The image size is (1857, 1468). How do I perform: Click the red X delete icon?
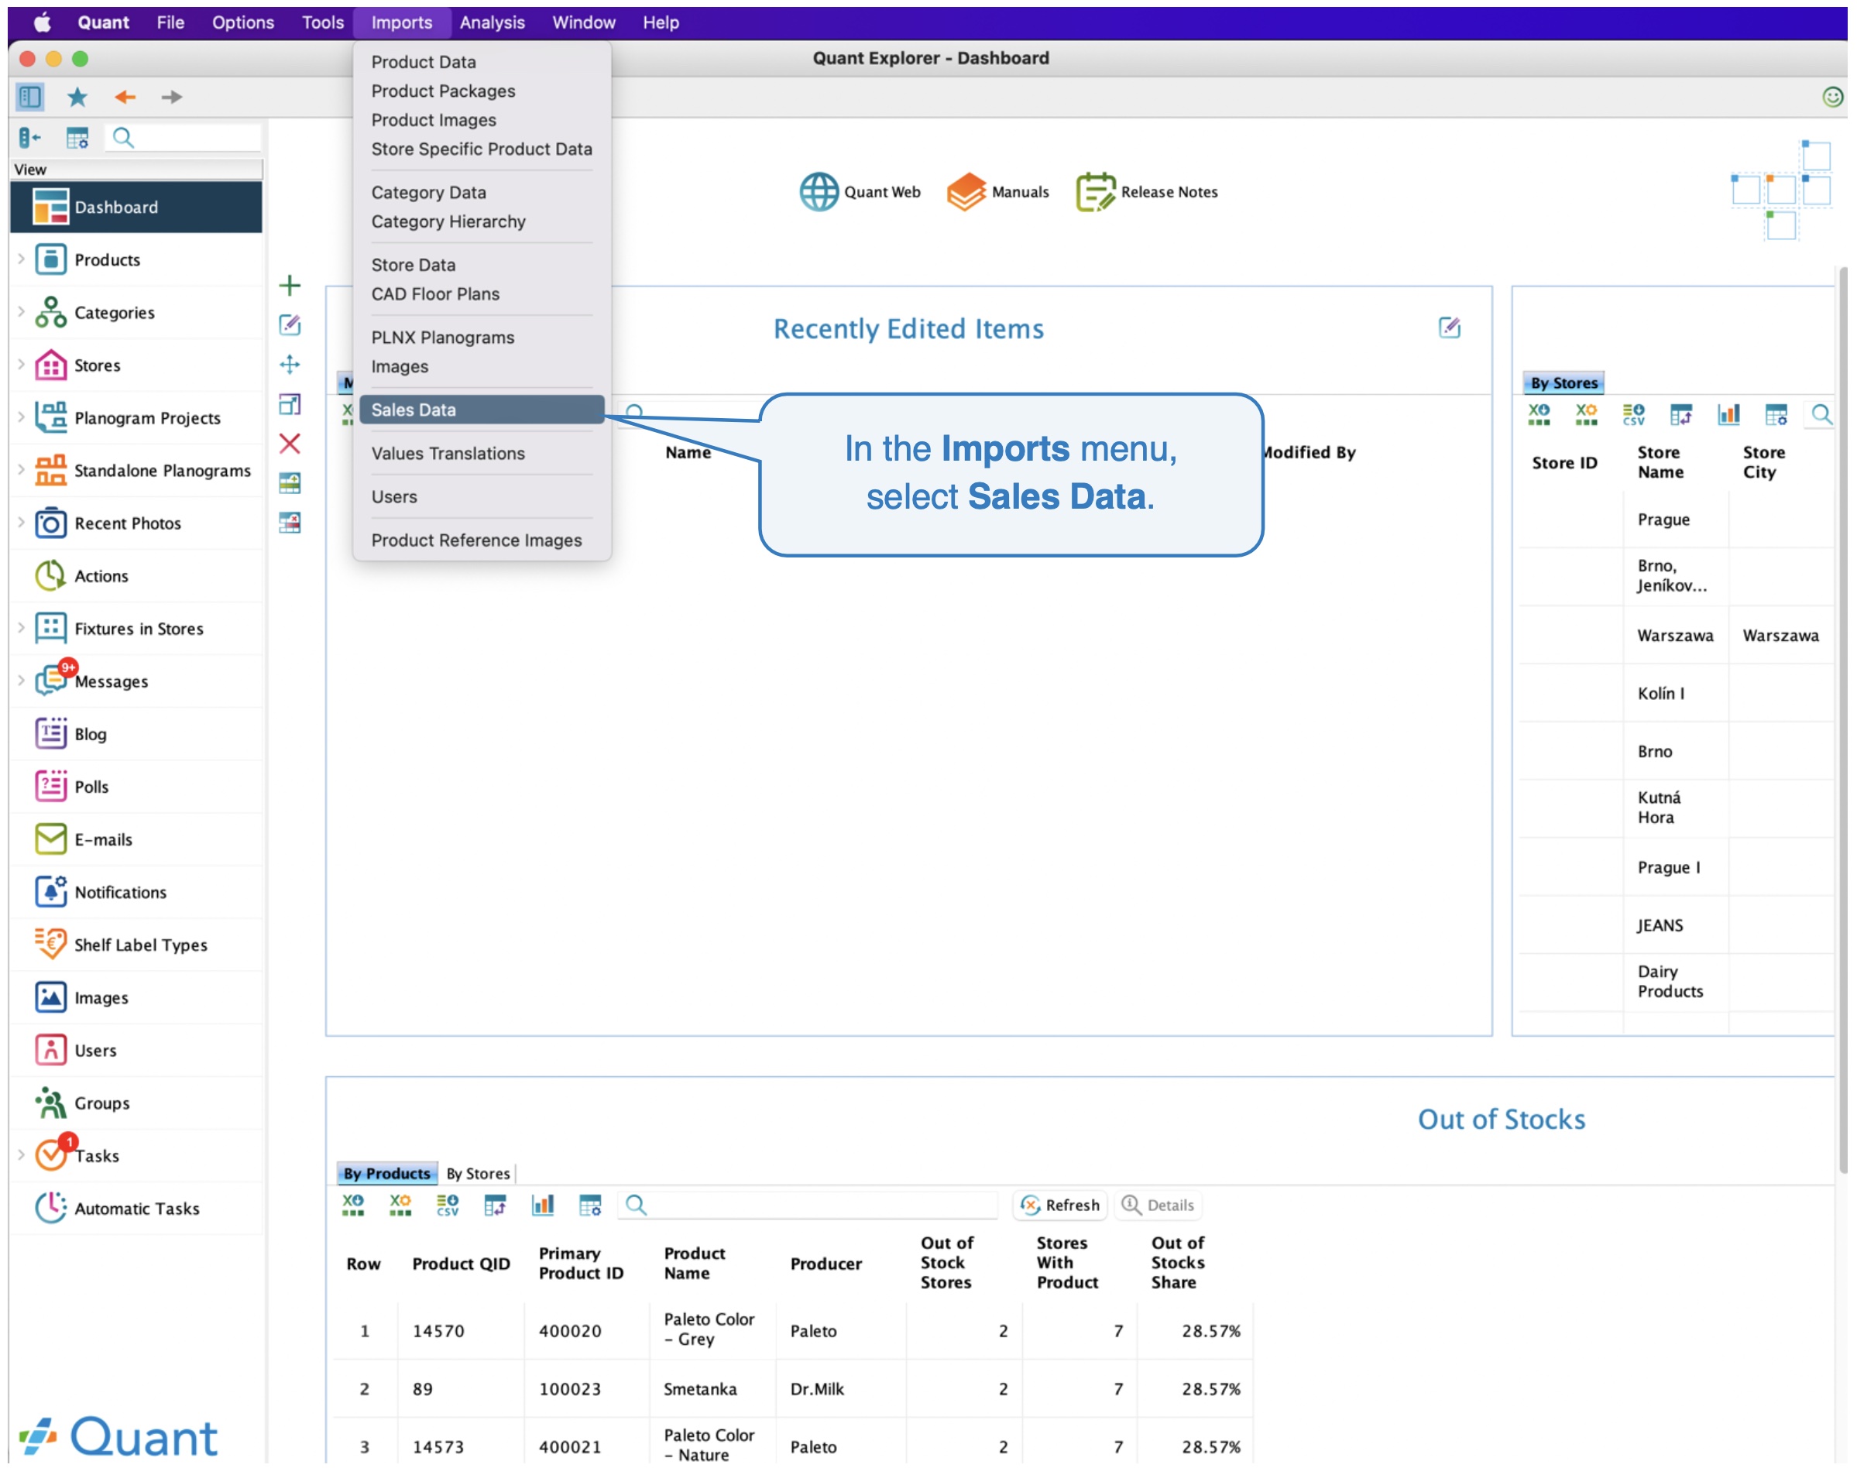(290, 444)
